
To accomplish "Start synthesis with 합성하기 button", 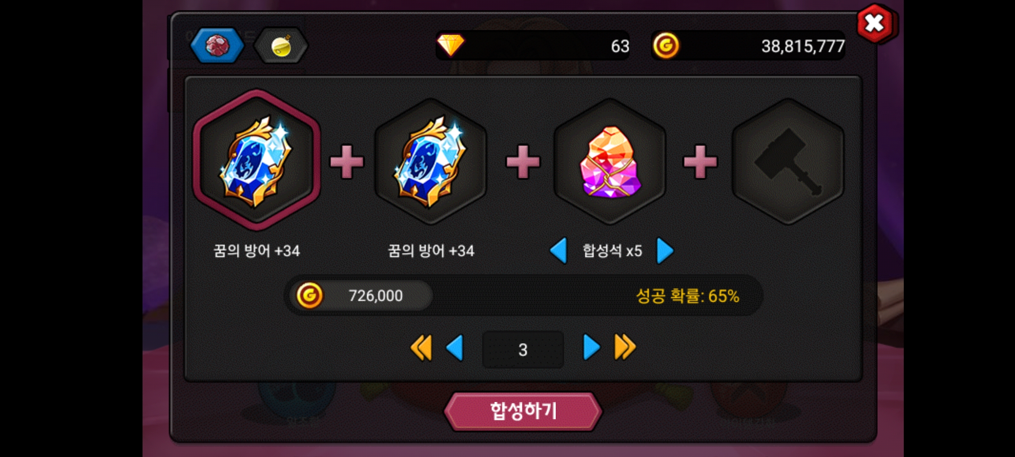I will [523, 411].
